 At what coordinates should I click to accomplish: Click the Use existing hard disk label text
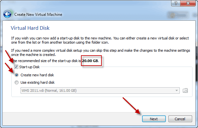[x=37, y=82]
